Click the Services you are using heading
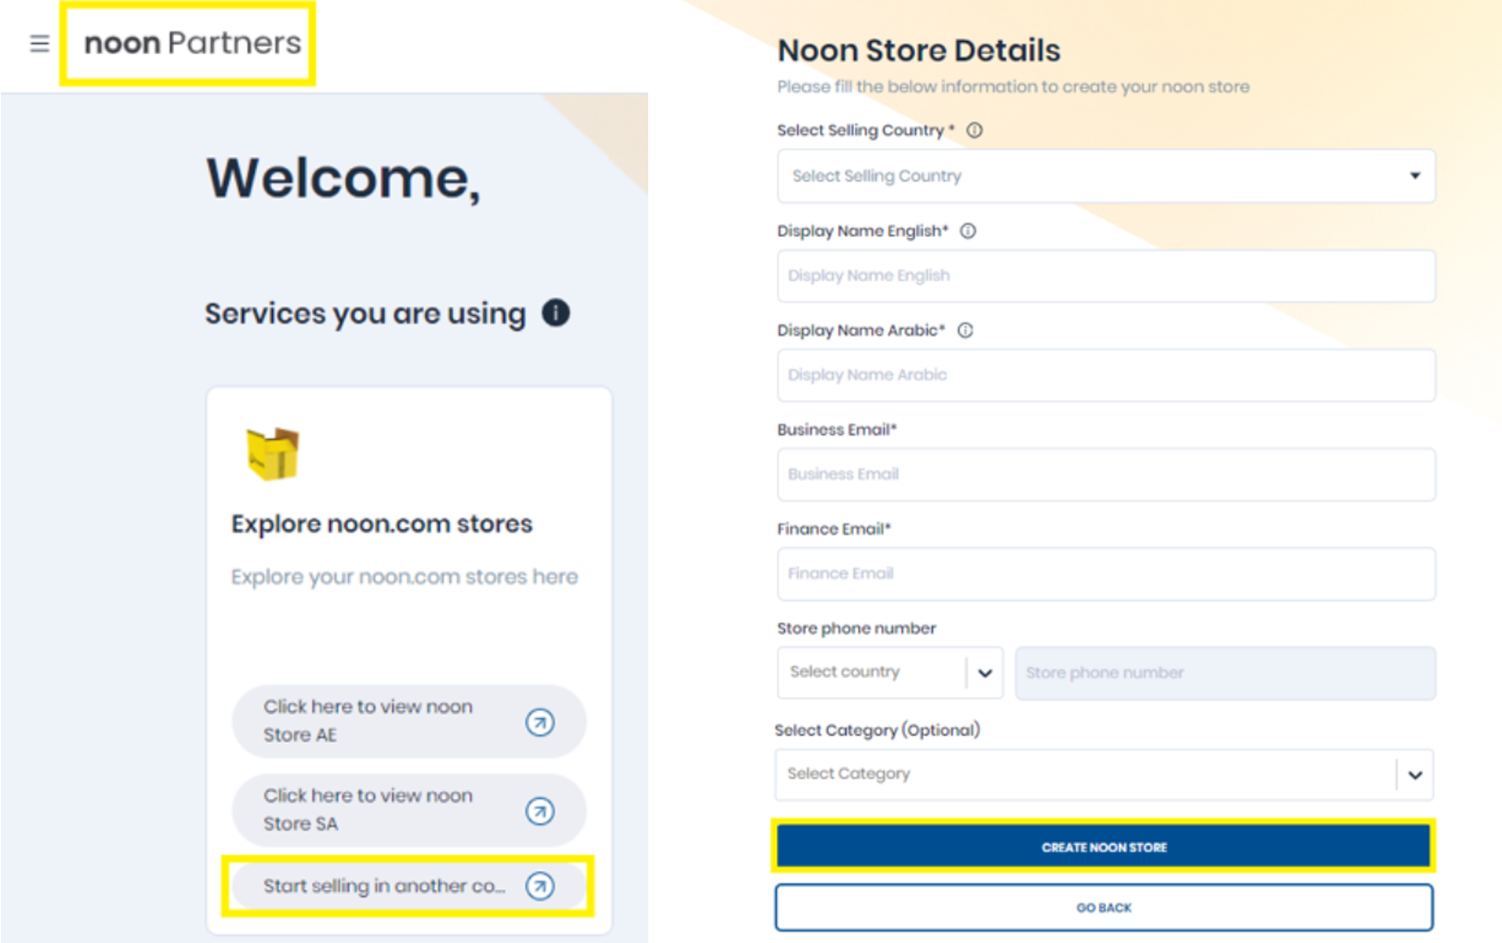This screenshot has width=1502, height=943. (365, 313)
